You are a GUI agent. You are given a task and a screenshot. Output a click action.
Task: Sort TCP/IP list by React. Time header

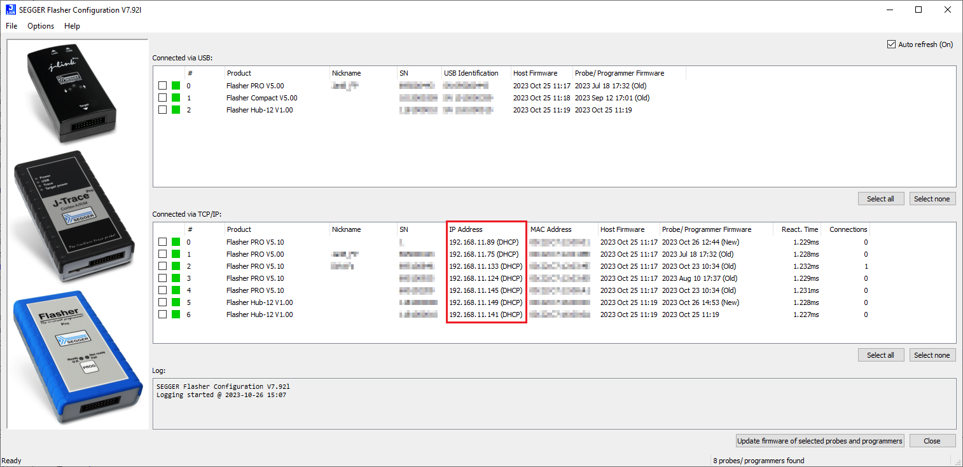click(x=800, y=229)
